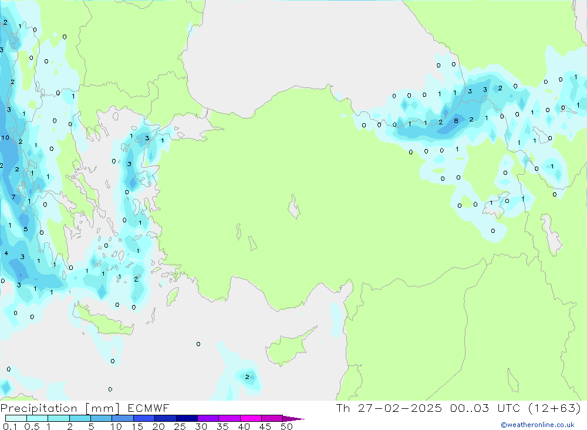Select the 10–15 mm legend swatch
The image size is (587, 430).
(123, 418)
